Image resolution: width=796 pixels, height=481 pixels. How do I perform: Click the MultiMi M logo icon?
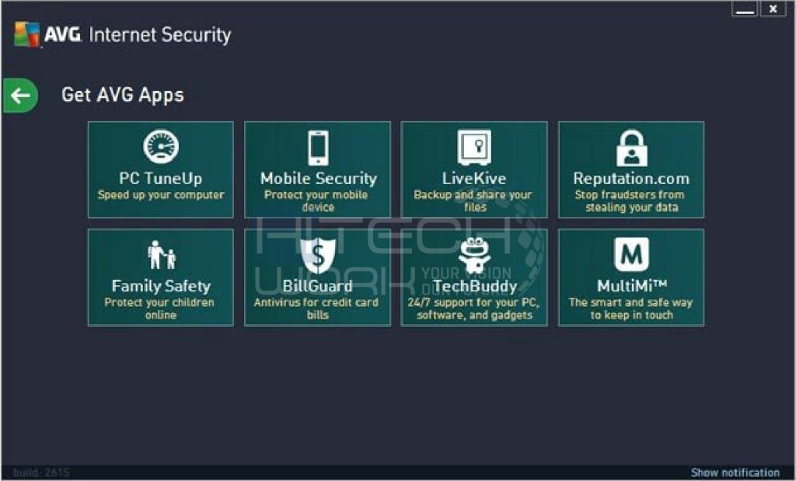[631, 254]
